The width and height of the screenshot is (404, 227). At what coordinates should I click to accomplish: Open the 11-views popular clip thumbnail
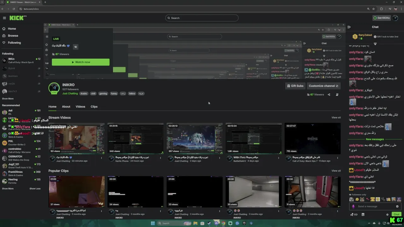pos(312,192)
